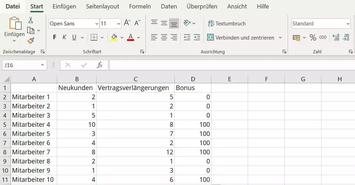
Task: Open Schriftart dialog launcher
Action: (142, 52)
